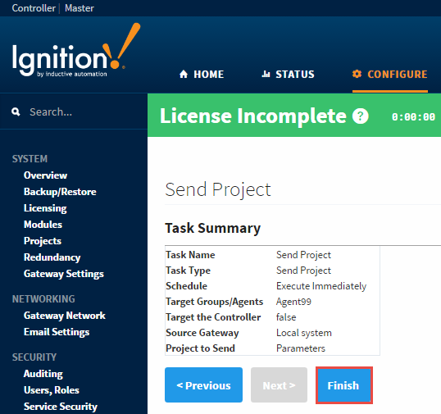Click the bar chart icon beside STATUS
441x414 pixels.
pyautogui.click(x=266, y=74)
